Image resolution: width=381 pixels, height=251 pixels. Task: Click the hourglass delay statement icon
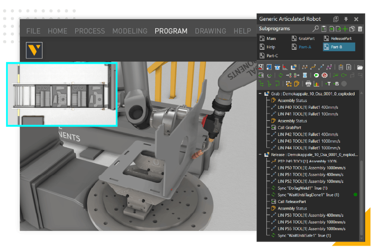coord(305,75)
